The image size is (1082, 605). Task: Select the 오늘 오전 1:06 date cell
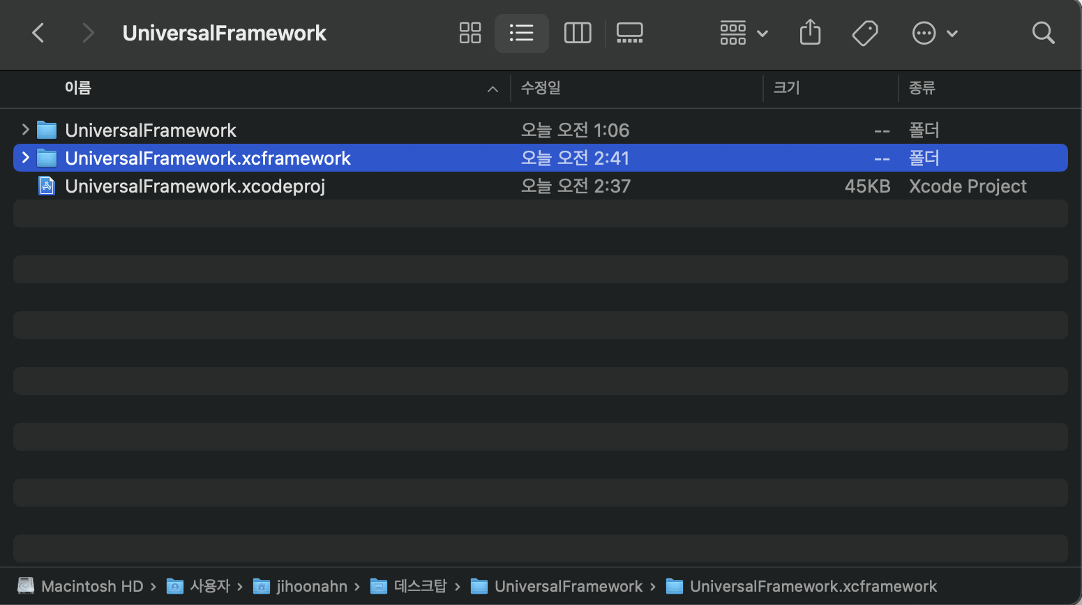pos(575,130)
